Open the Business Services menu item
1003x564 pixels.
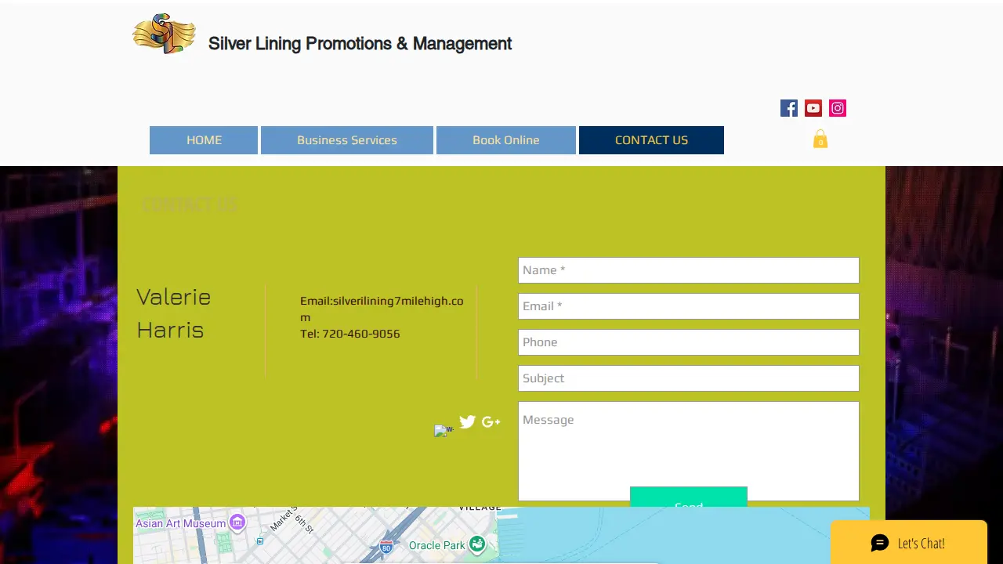point(347,140)
